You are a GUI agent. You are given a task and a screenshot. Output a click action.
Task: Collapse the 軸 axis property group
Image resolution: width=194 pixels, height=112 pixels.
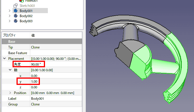click(10, 70)
